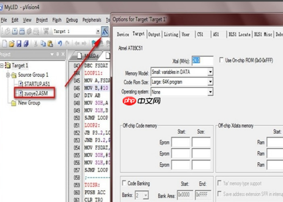
Task: Switch to the BL51 Locate tab
Action: click(x=240, y=34)
